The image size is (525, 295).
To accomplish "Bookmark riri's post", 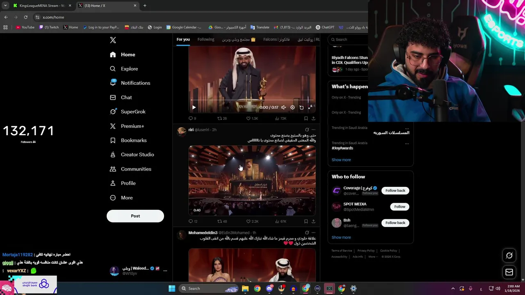I will pyautogui.click(x=306, y=221).
